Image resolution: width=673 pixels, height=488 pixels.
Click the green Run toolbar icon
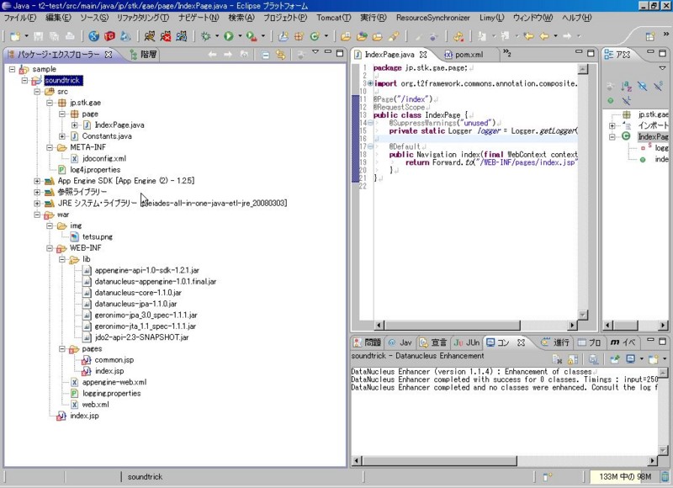pos(228,36)
